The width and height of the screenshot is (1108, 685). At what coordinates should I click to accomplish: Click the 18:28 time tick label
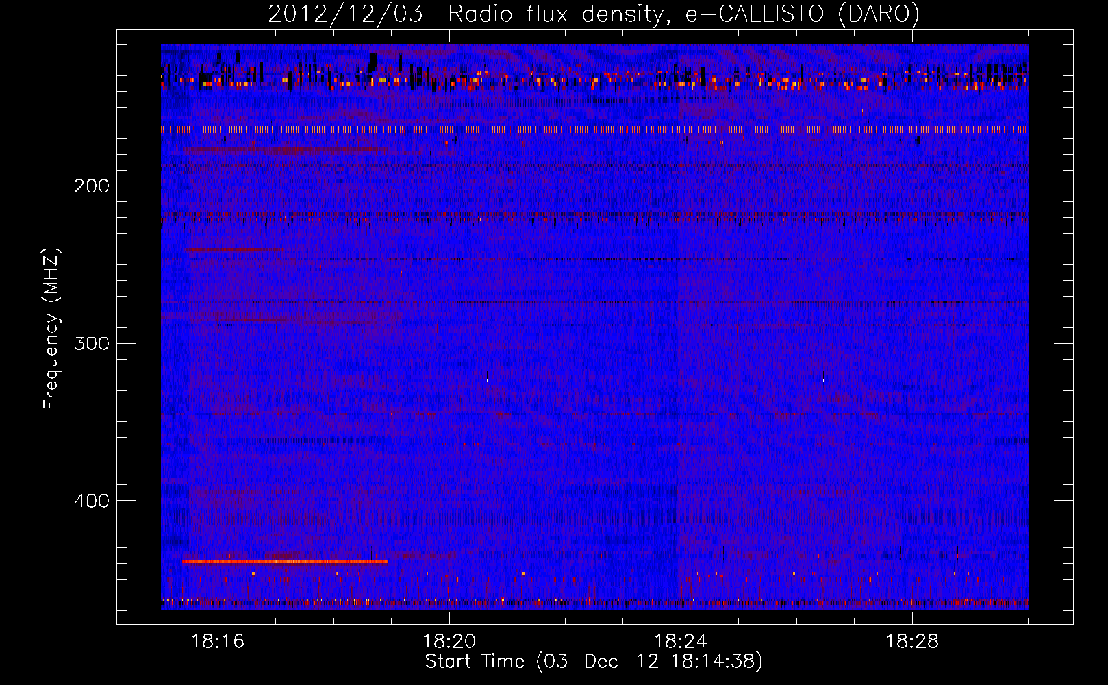912,642
